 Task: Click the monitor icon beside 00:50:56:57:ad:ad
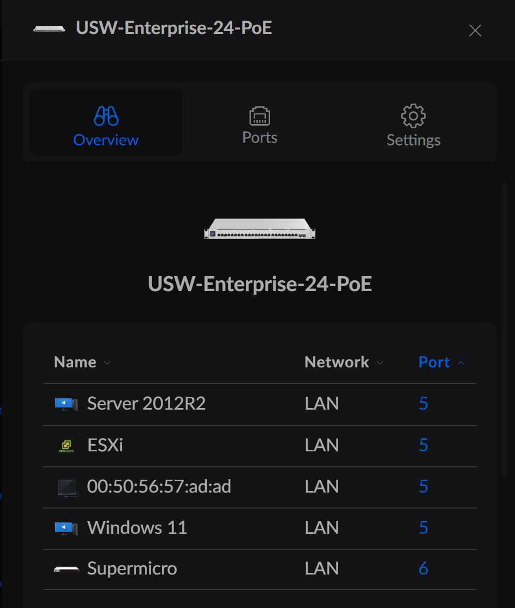67,487
